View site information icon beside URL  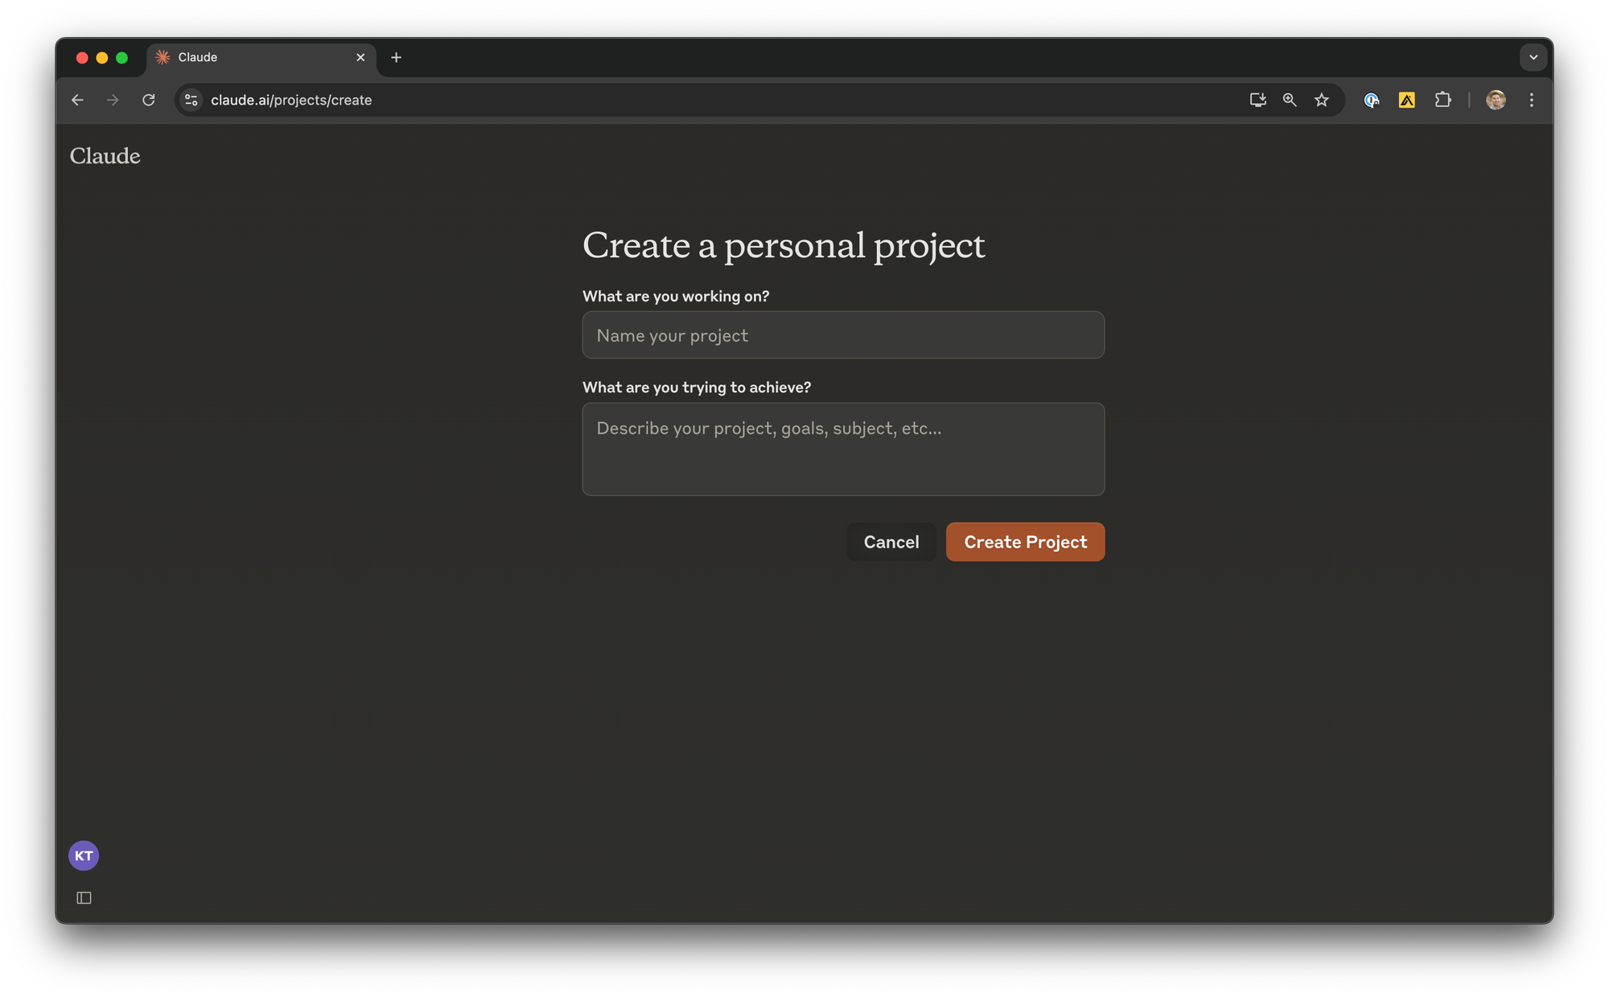(x=191, y=100)
